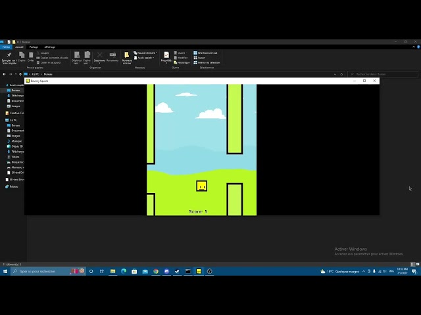Image resolution: width=421 pixels, height=315 pixels.
Task: Open the notification center icon
Action: [414, 271]
